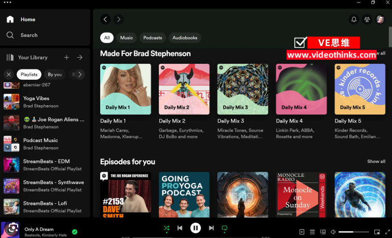The height and width of the screenshot is (238, 392).
Task: Open StreamBeats - Synthwave playlist
Action: (45, 186)
